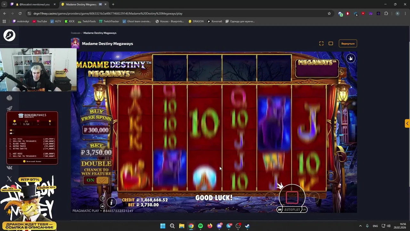Open the Chrome extensions puzzle icon
This screenshot has height=231, width=410.
[386, 13]
